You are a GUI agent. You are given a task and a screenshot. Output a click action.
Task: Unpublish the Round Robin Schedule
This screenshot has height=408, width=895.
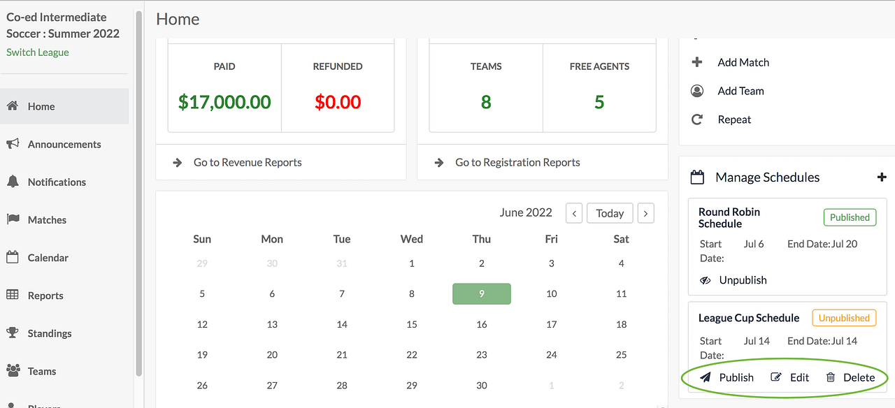733,280
